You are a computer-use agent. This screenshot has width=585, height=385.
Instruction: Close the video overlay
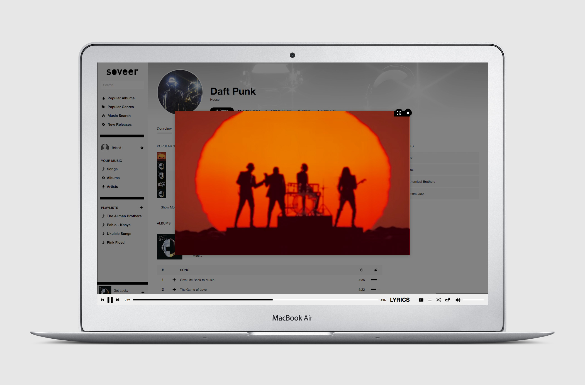(408, 113)
